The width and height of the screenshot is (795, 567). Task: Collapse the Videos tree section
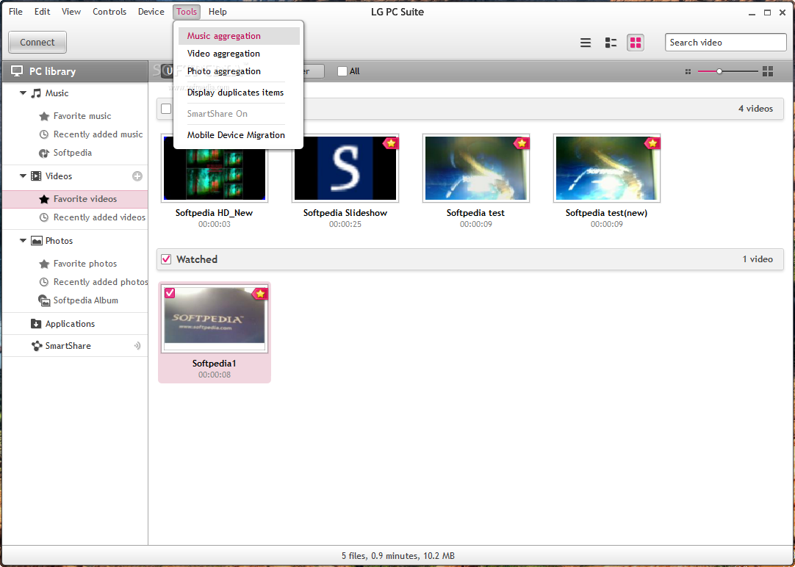23,176
